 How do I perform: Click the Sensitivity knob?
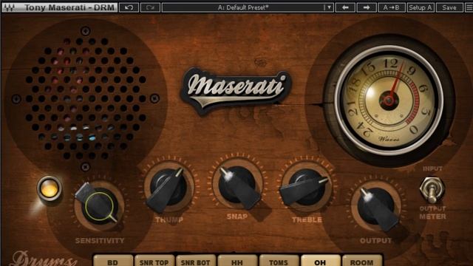98,206
